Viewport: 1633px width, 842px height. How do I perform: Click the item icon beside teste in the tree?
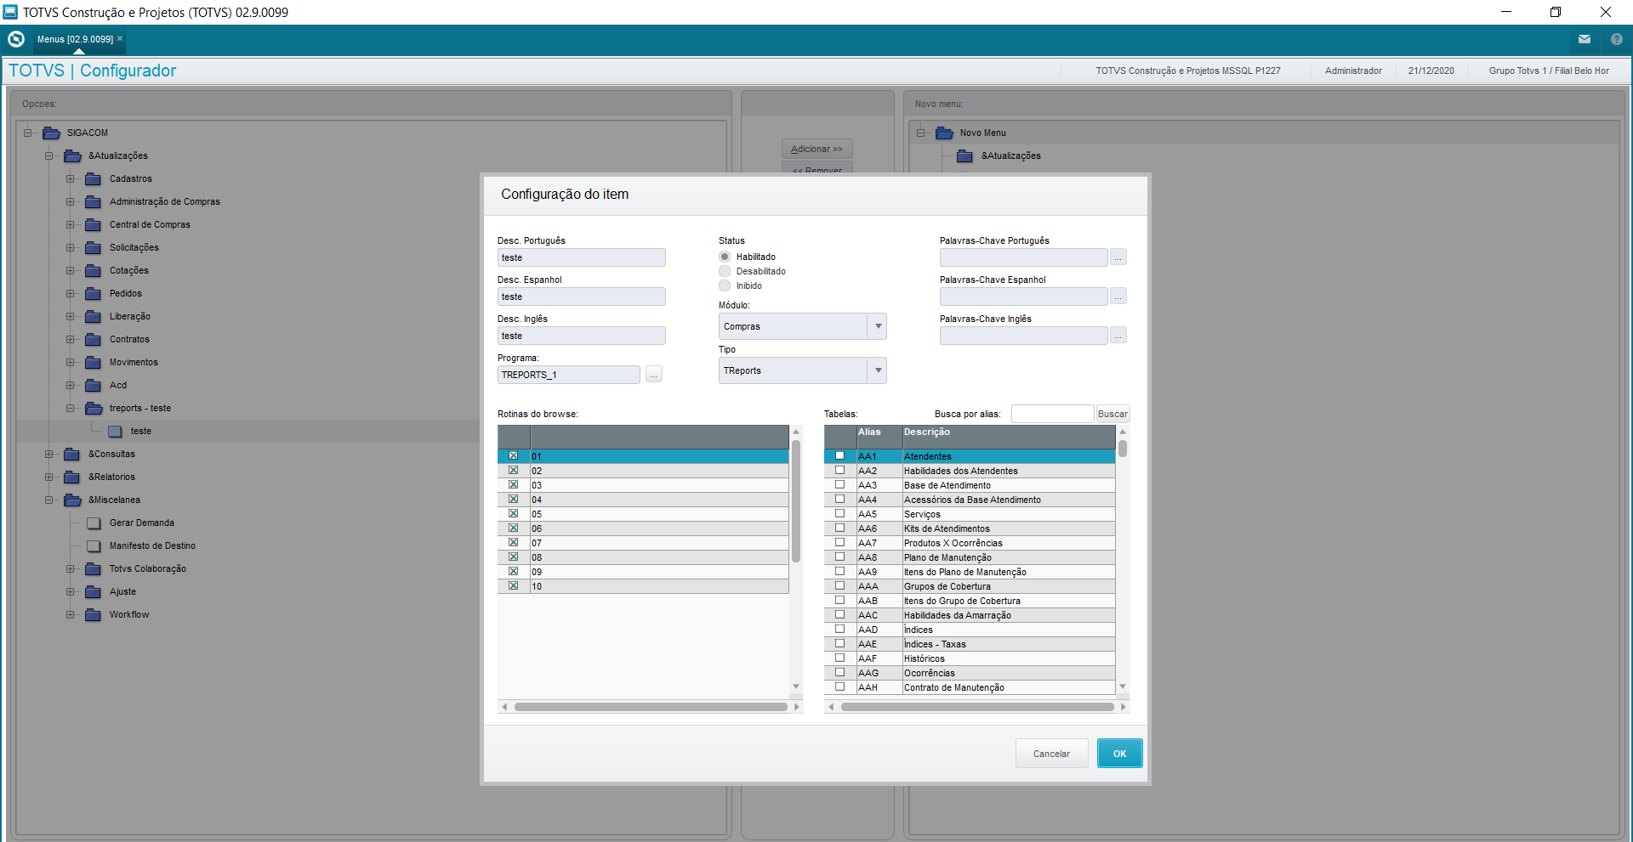(x=115, y=432)
